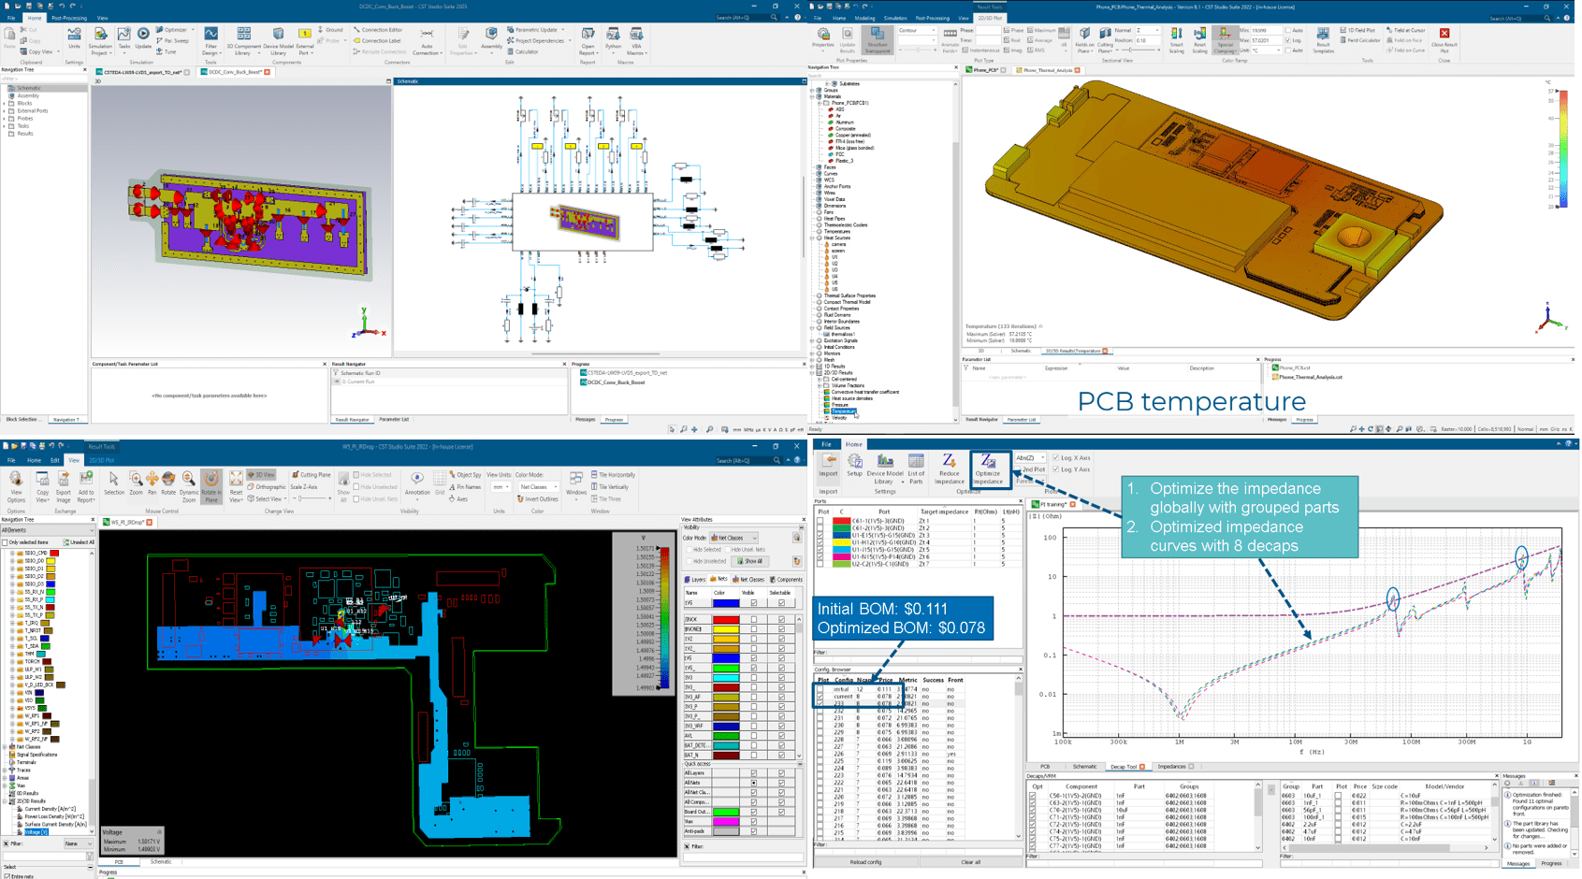Viewport: 1582px width, 879px height.
Task: Click blue color swatch for 1V5 net
Action: (726, 603)
